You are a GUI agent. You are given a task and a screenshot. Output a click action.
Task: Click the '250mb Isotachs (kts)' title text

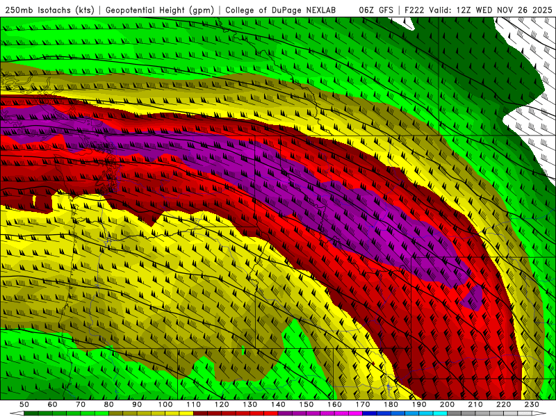point(50,10)
